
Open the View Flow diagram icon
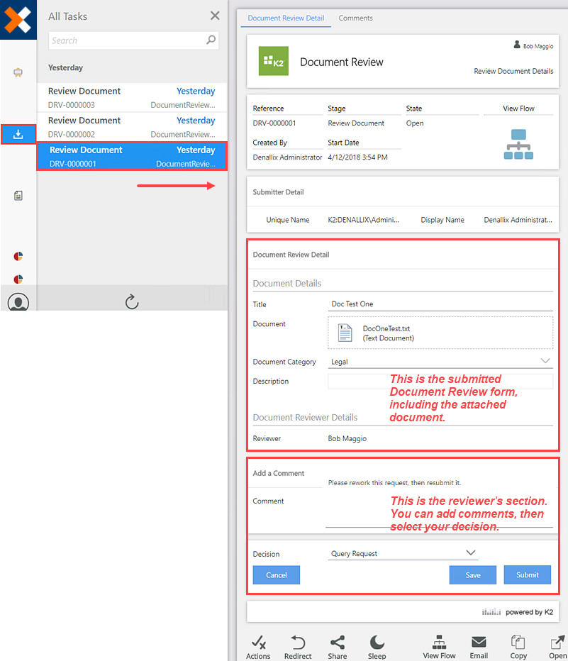tap(518, 144)
